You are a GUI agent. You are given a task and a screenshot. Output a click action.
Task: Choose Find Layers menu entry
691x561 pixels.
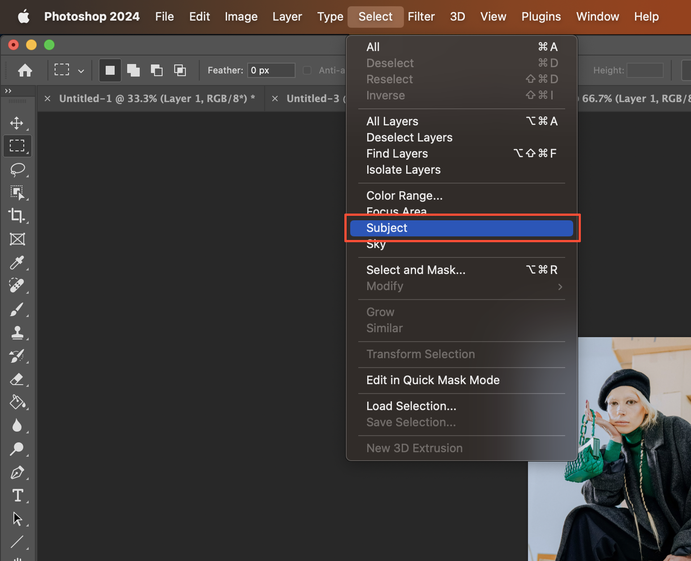point(461,154)
